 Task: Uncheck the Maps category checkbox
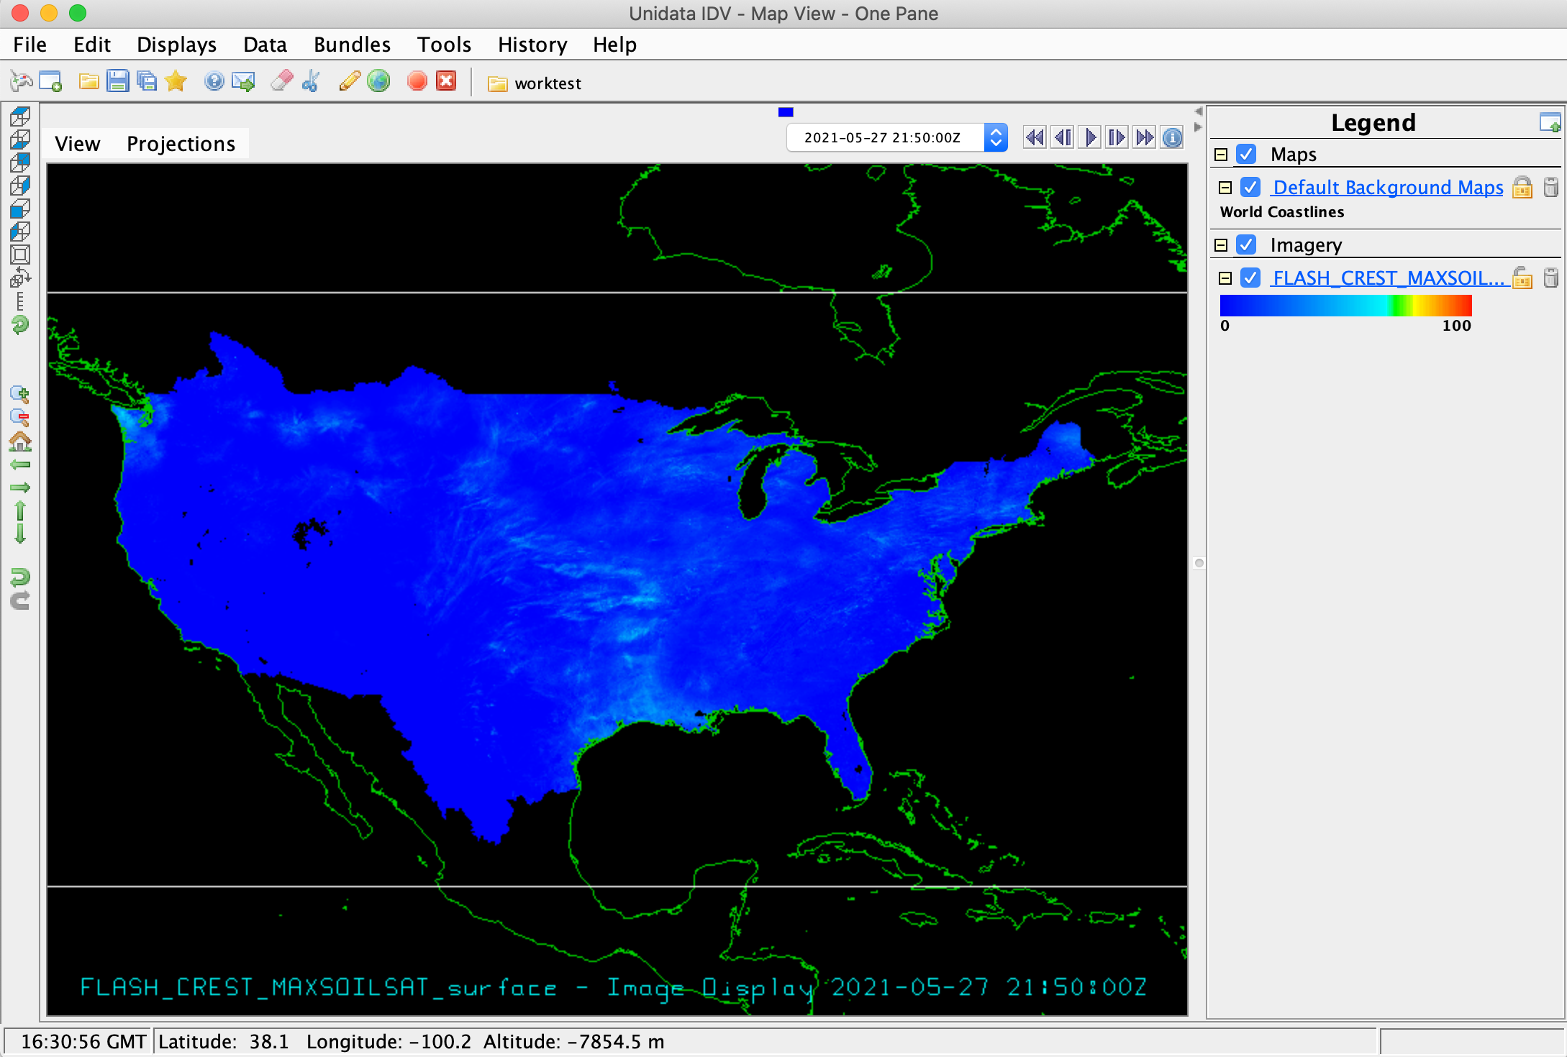tap(1246, 155)
